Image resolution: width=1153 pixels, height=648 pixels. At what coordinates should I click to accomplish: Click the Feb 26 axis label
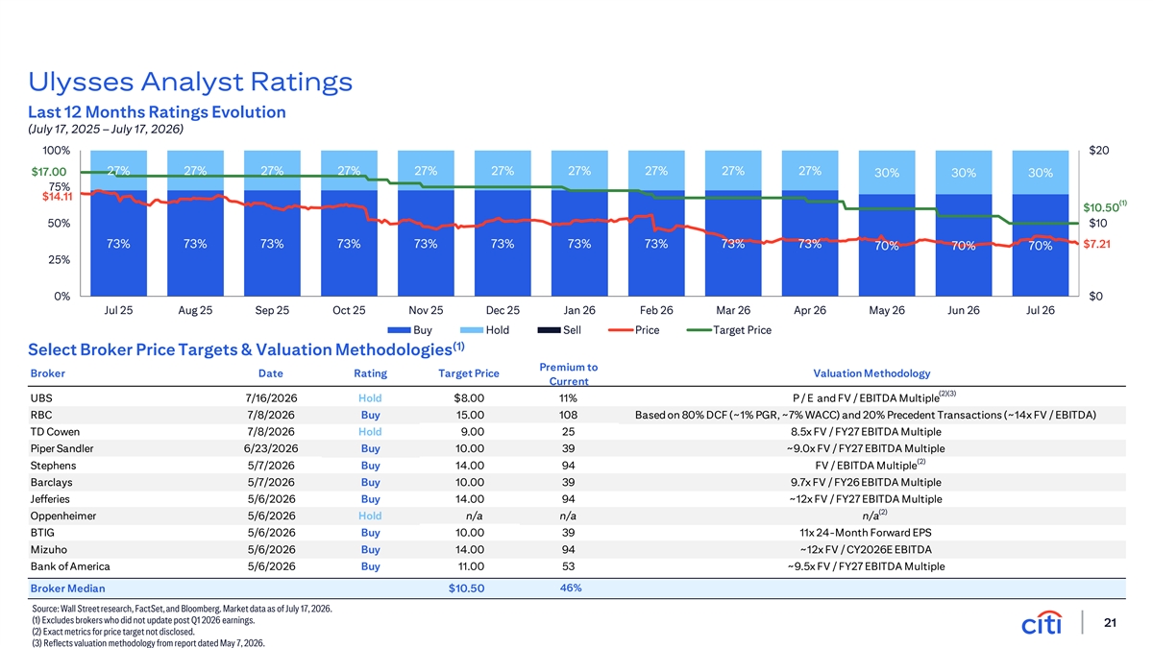point(656,311)
